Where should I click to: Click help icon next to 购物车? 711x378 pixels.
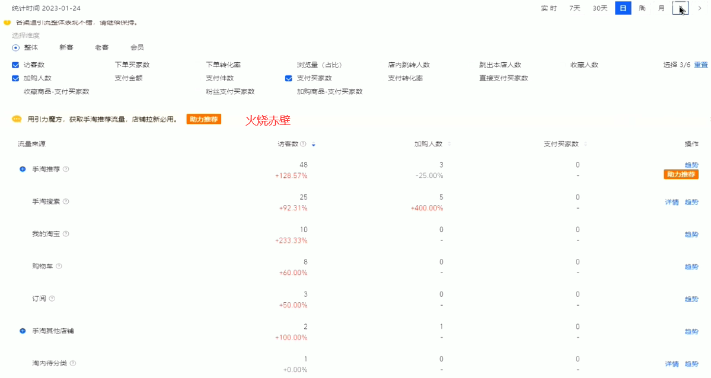pos(59,266)
